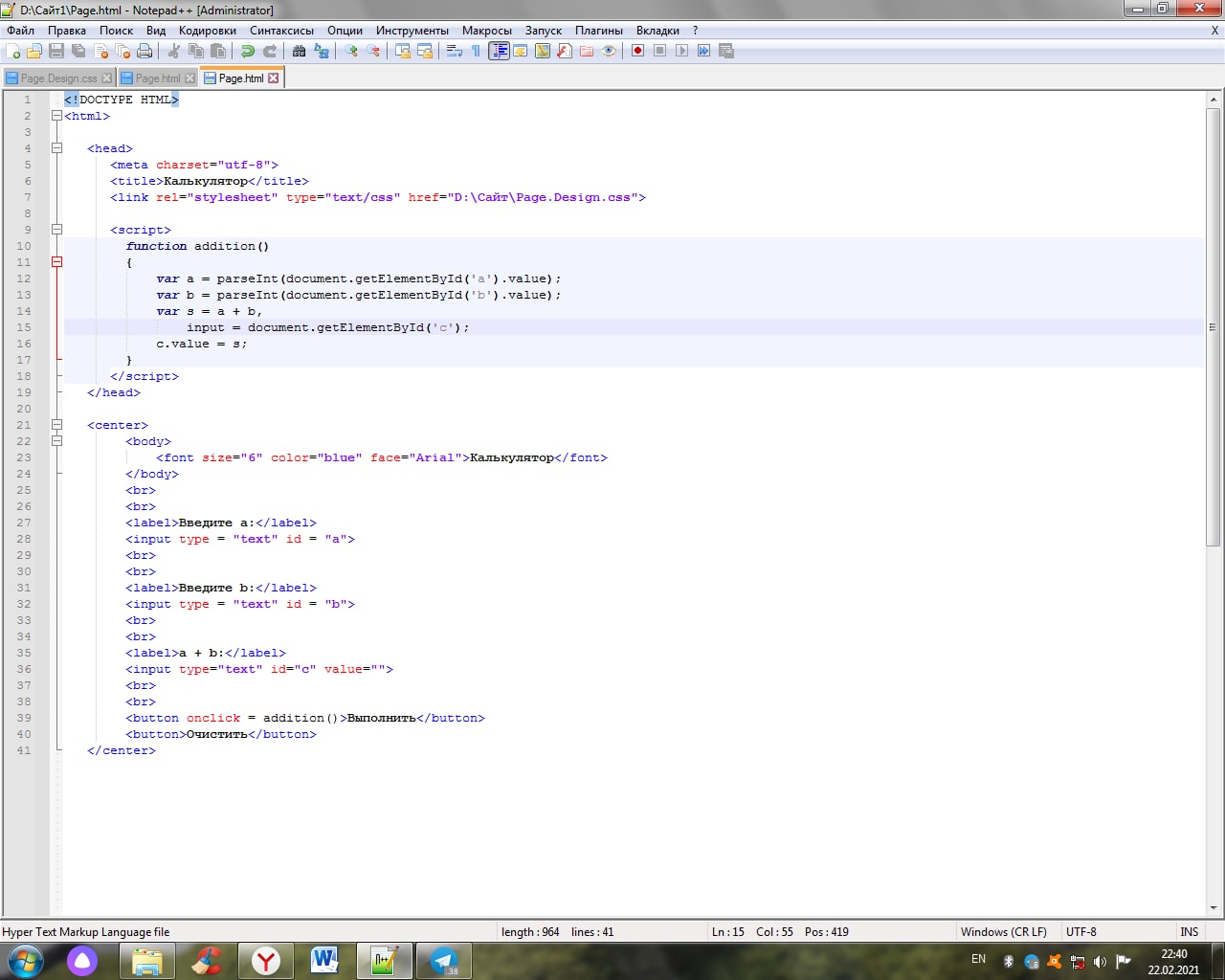Switch to the Page.Design.css tab
The height and width of the screenshot is (980, 1225).
58,78
